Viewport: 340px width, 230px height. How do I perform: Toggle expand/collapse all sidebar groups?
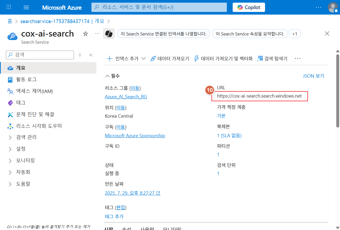click(80, 55)
